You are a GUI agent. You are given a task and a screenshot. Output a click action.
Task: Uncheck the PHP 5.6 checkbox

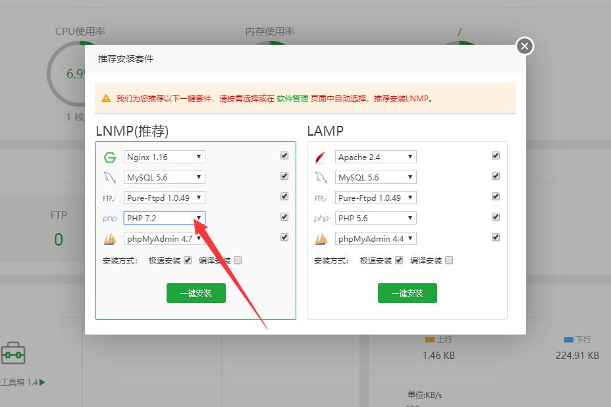(x=496, y=217)
